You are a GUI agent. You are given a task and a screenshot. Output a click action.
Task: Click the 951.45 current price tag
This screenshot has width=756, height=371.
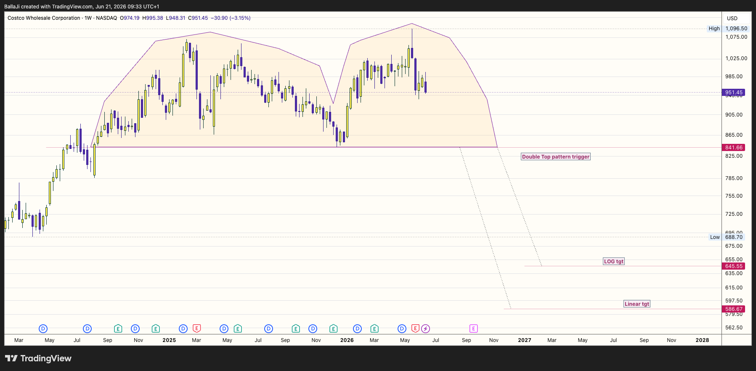point(733,93)
